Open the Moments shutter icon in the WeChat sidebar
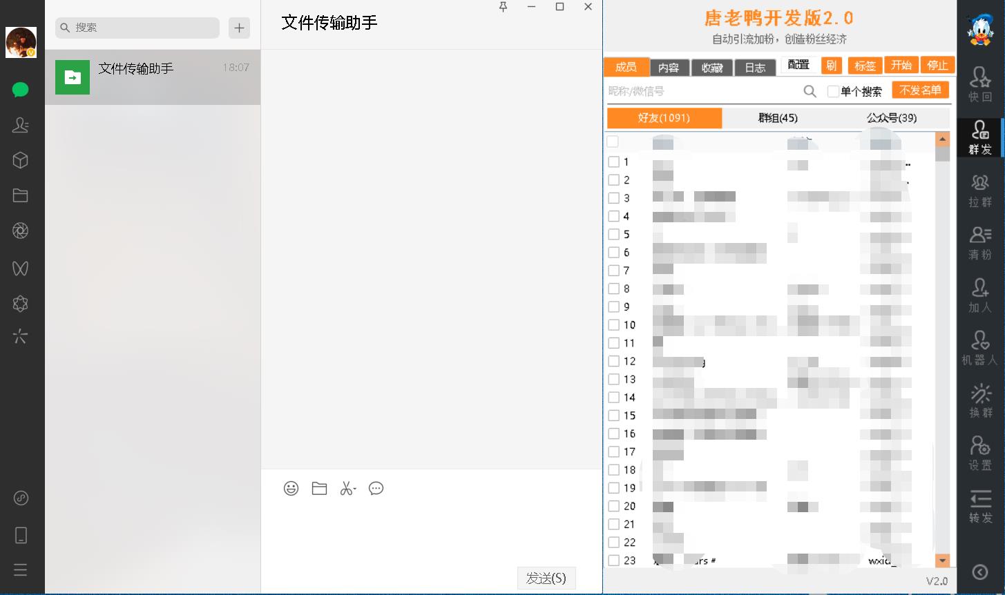 tap(21, 231)
